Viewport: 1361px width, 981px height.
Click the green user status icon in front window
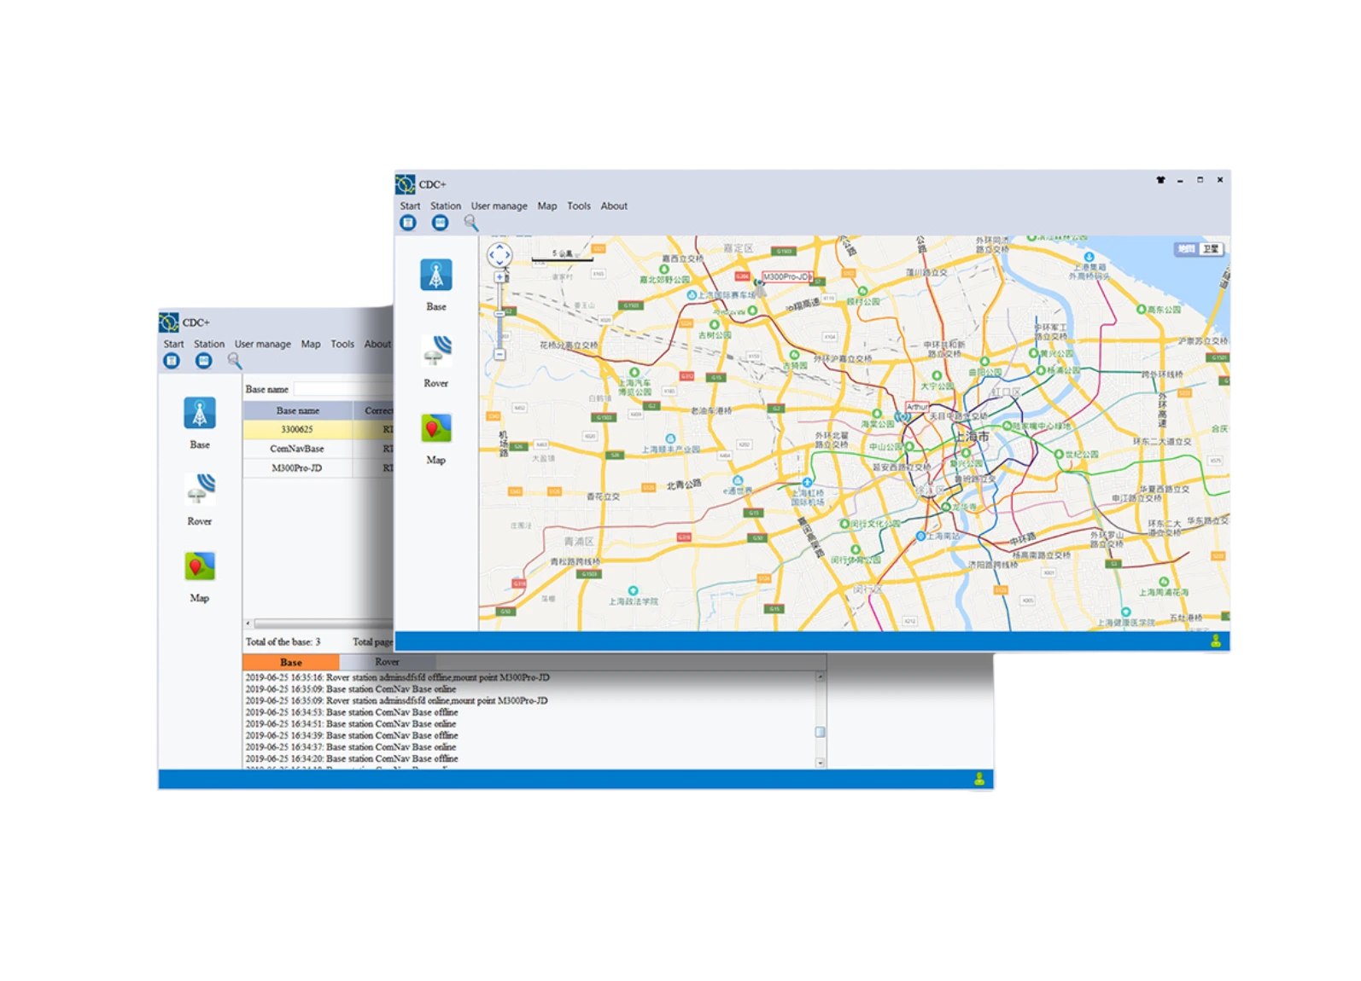(1215, 641)
